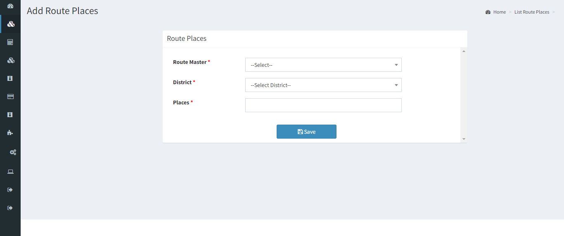Viewport: 564px width, 236px height.
Task: Open the cogs settings sidebar icon
Action: pos(13,152)
